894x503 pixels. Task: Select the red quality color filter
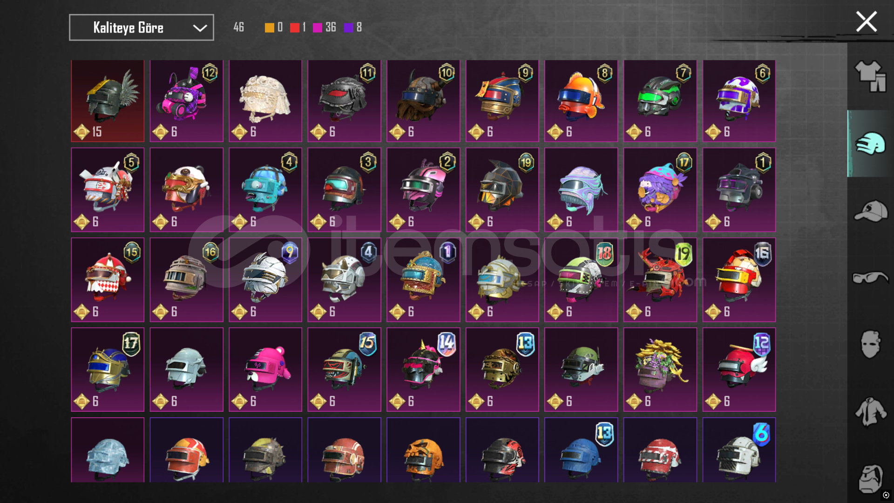click(x=298, y=27)
